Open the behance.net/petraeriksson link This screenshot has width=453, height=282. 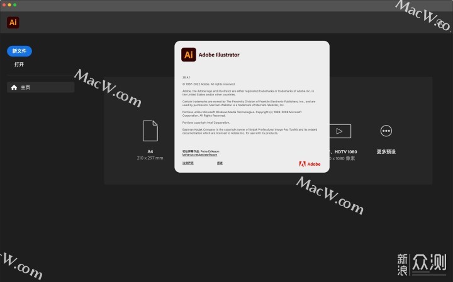199,155
